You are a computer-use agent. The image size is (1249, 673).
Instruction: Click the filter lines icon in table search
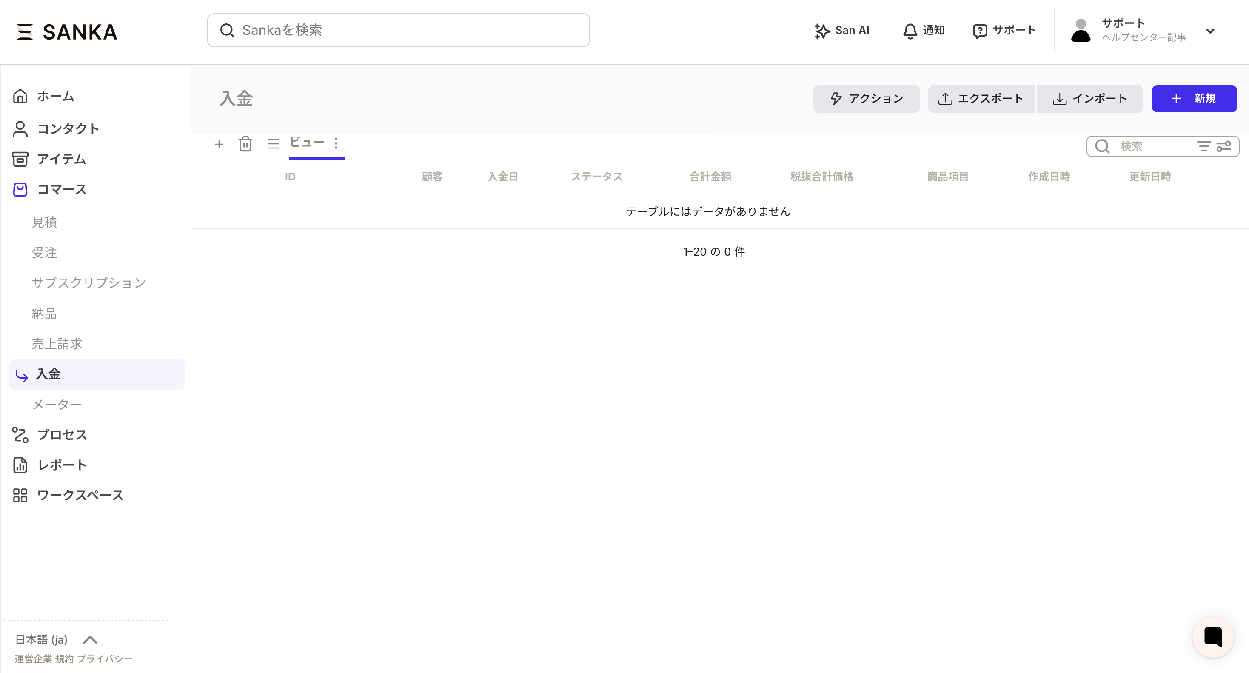[1203, 146]
